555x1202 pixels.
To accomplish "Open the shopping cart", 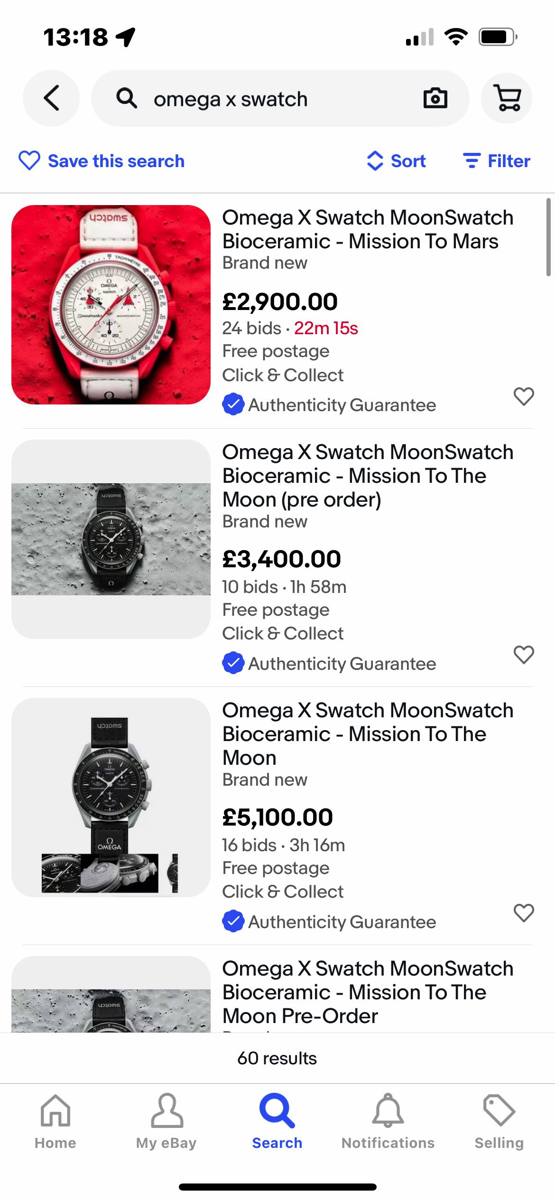I will (507, 98).
